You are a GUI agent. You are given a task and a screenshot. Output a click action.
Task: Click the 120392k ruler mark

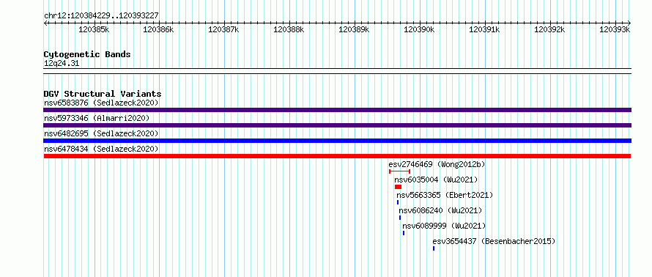point(549,29)
